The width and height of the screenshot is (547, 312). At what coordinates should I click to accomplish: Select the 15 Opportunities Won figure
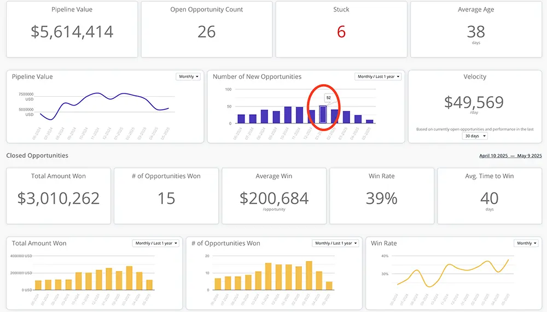(x=166, y=198)
